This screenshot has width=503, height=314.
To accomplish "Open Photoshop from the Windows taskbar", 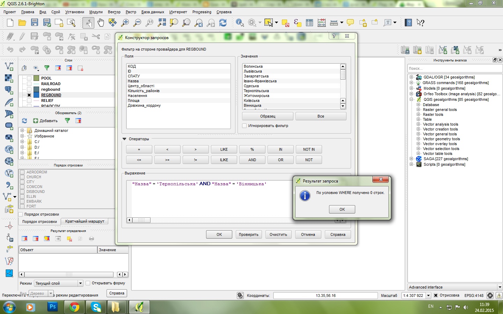I will point(52,307).
